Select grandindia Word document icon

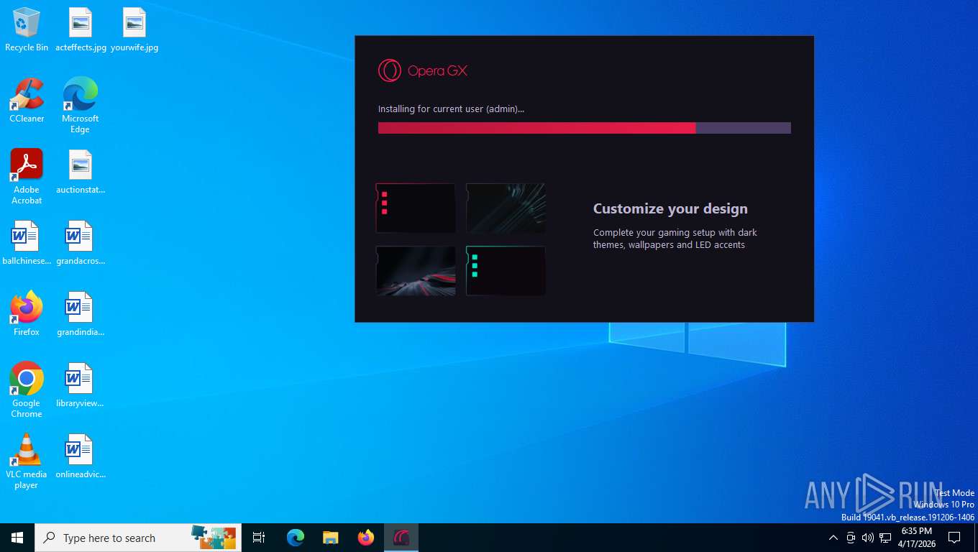pos(81,314)
